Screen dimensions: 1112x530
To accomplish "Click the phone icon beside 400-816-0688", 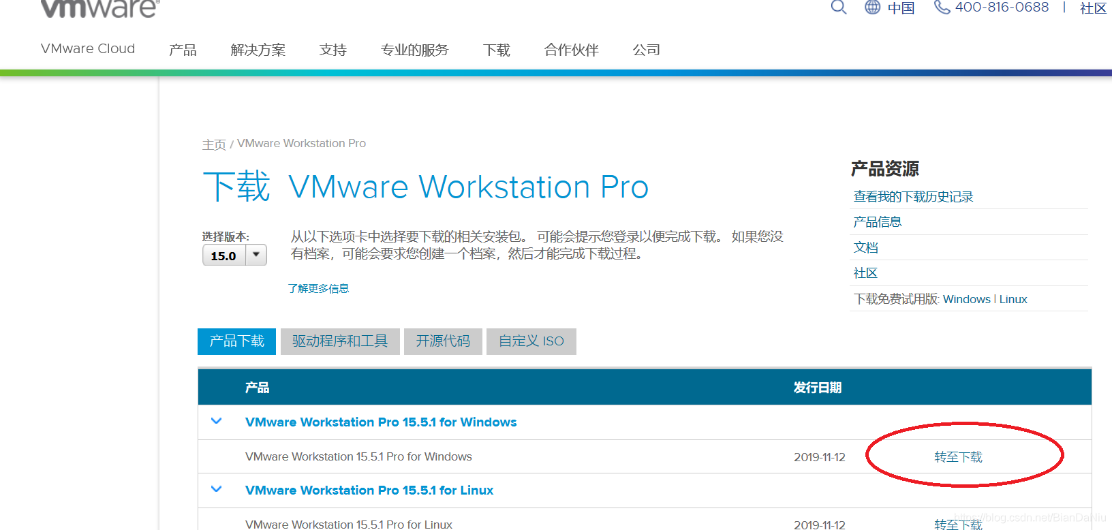I will tap(942, 7).
